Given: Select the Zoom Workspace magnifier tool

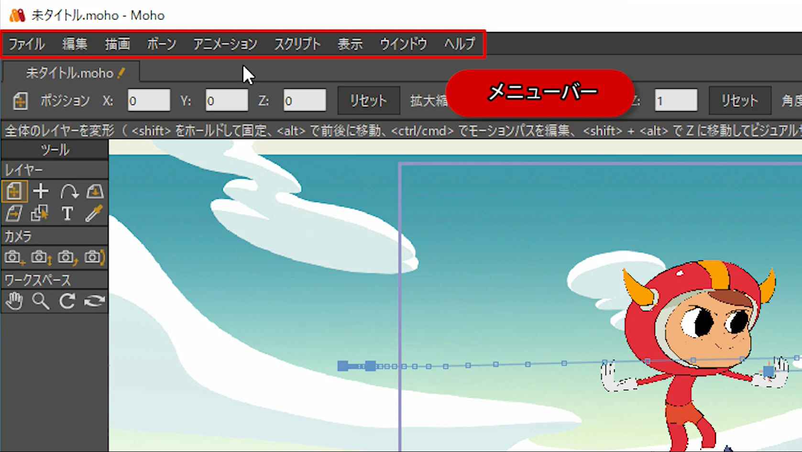Looking at the screenshot, I should coord(41,301).
